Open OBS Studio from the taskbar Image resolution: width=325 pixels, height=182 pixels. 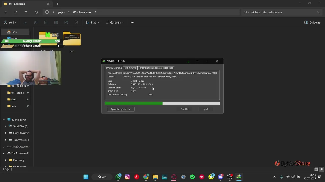[x=230, y=177]
